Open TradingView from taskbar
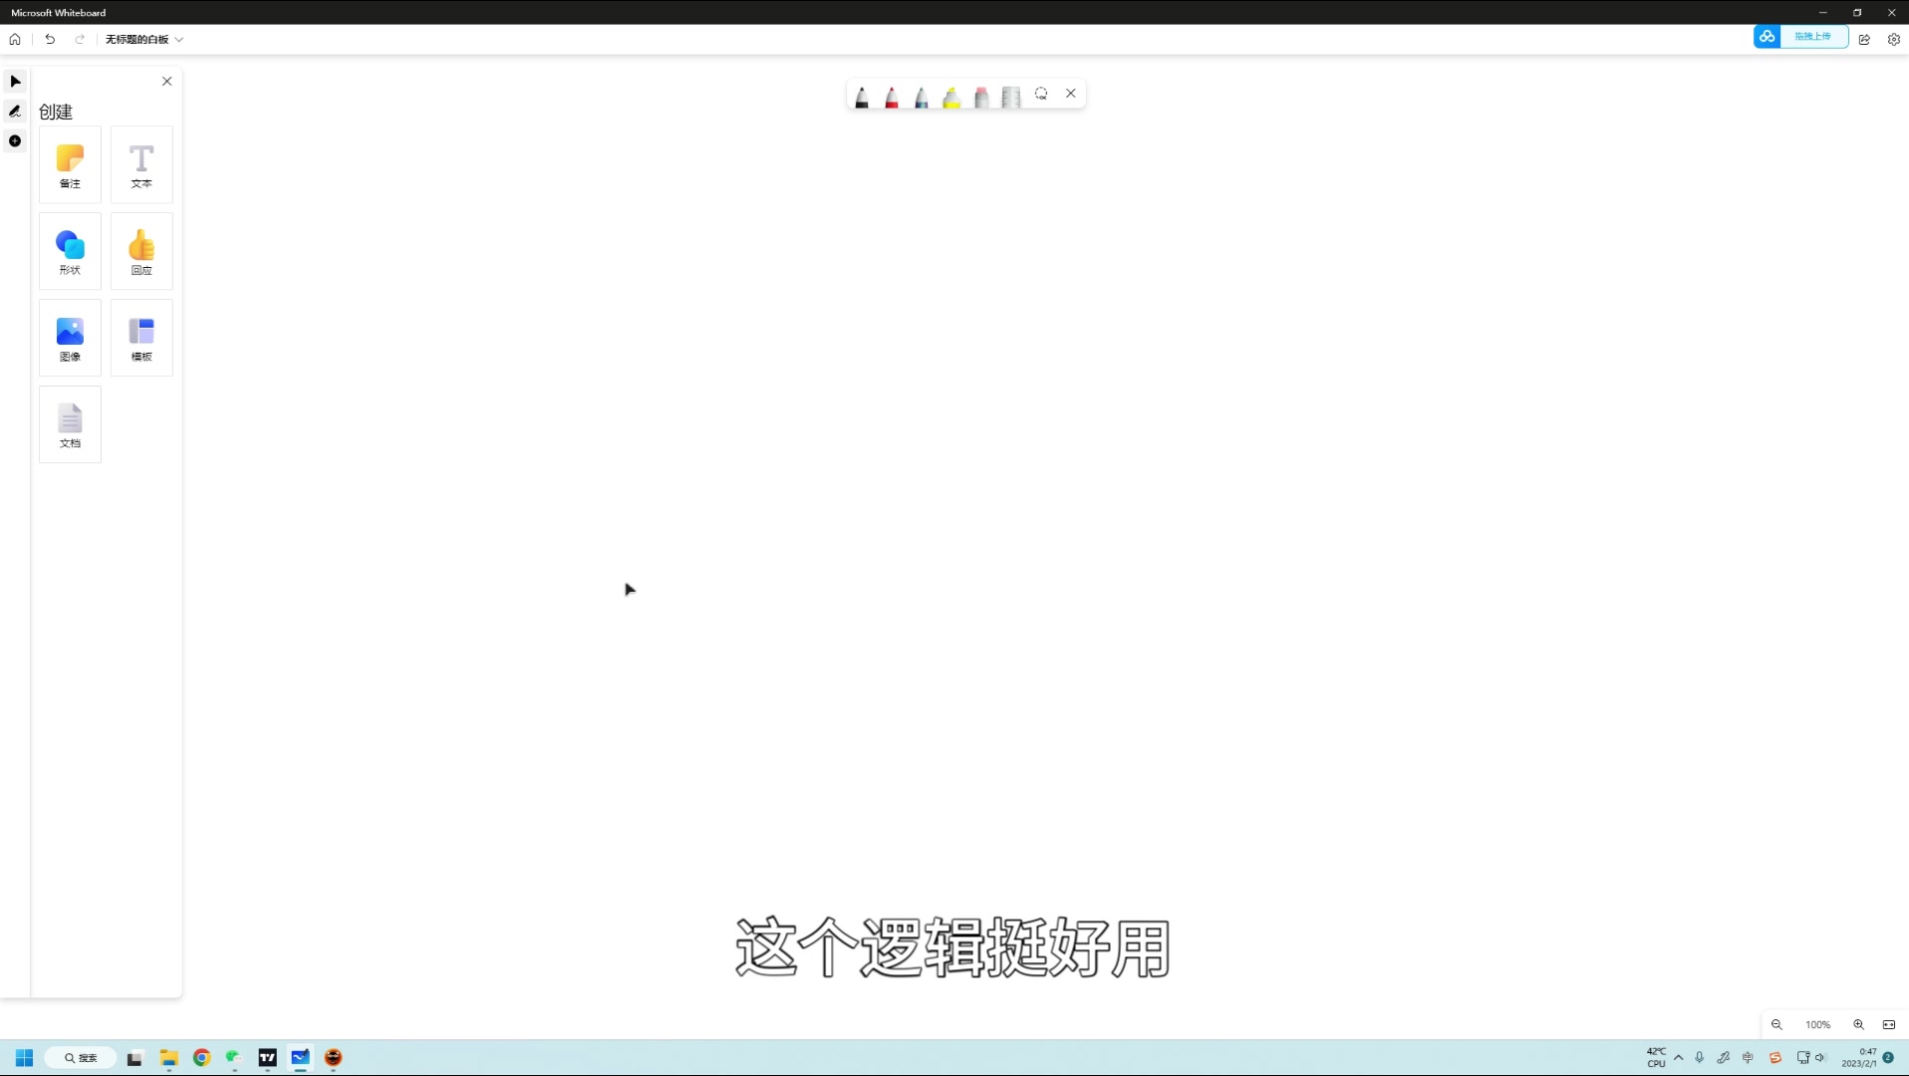This screenshot has width=1909, height=1076. (x=267, y=1058)
